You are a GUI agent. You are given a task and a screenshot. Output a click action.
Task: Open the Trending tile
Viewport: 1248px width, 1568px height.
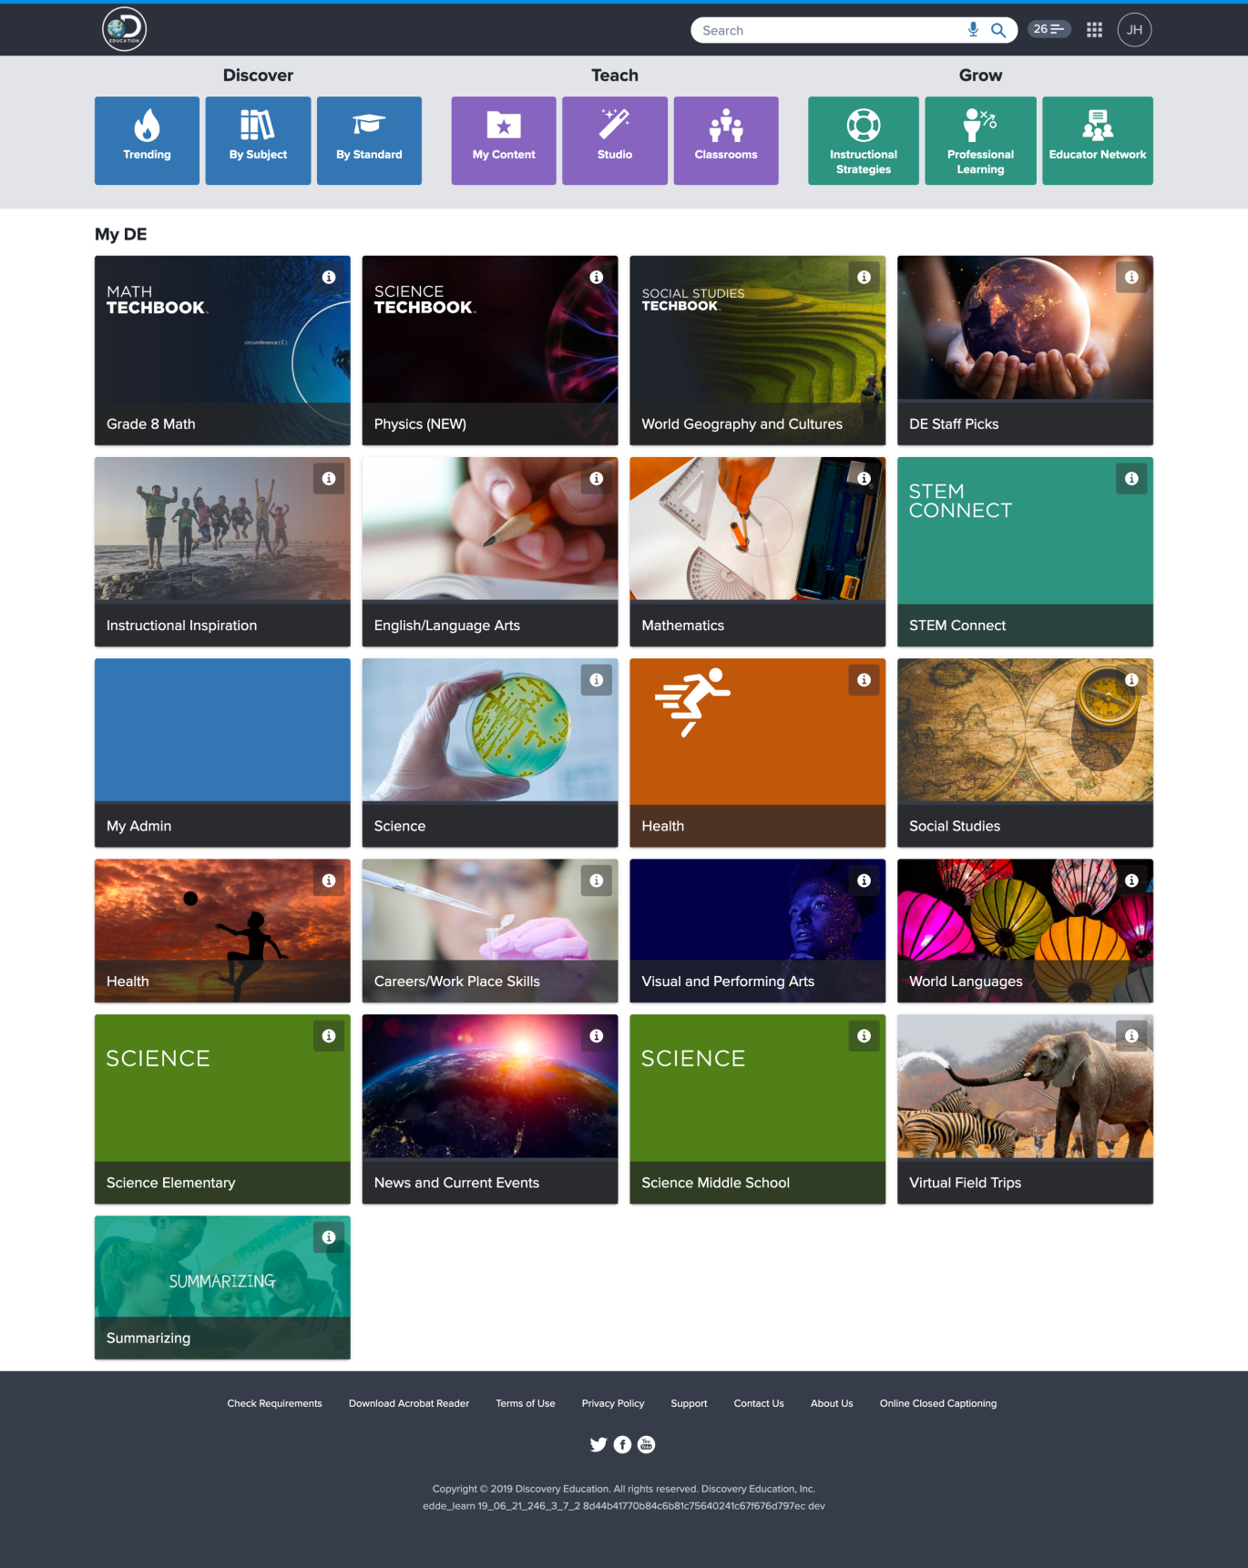(147, 141)
